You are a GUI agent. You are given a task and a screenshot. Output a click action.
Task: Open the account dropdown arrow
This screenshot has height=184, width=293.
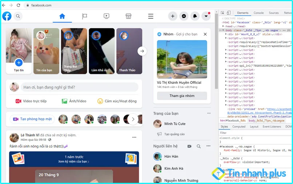206,16
